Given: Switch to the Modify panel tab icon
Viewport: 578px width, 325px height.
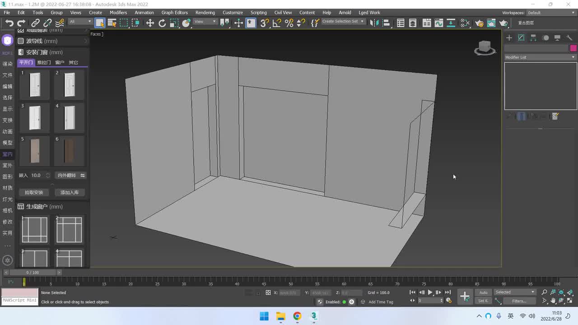Looking at the screenshot, I should (521, 38).
